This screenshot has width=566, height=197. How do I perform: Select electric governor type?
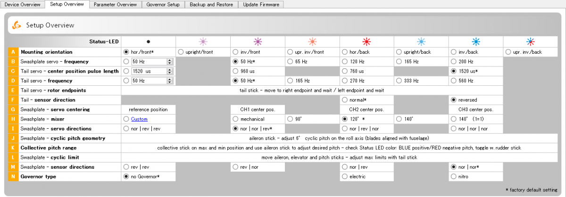(x=344, y=177)
